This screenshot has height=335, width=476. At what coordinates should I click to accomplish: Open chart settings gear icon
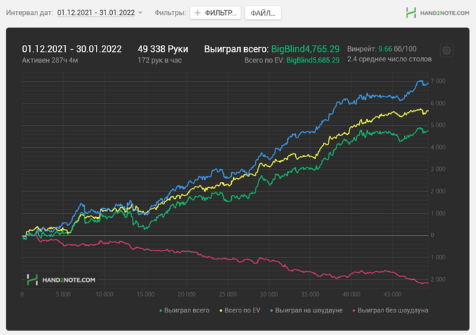tap(446, 50)
